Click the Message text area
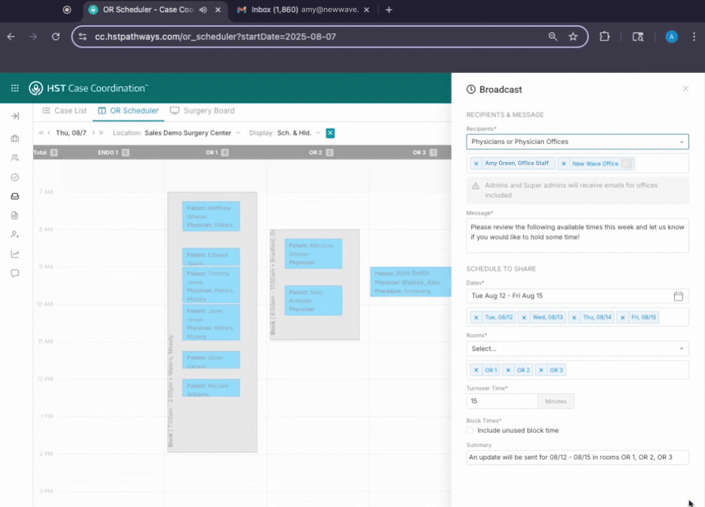Viewport: 705px width, 507px height. point(577,236)
